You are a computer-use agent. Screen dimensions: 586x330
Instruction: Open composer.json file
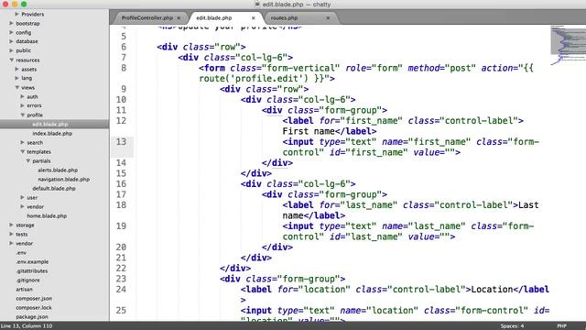coord(34,299)
